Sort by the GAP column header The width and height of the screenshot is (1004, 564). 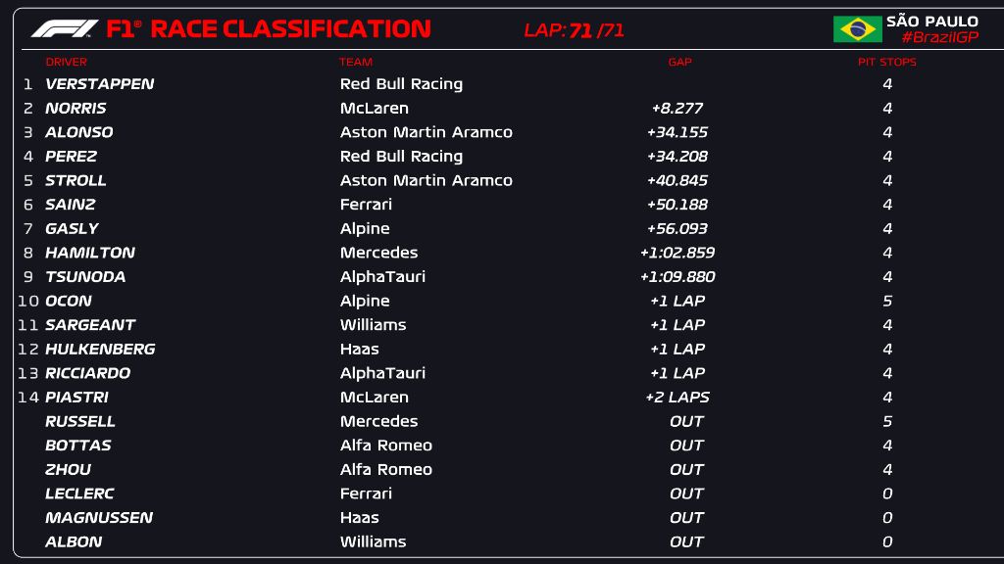tap(679, 62)
